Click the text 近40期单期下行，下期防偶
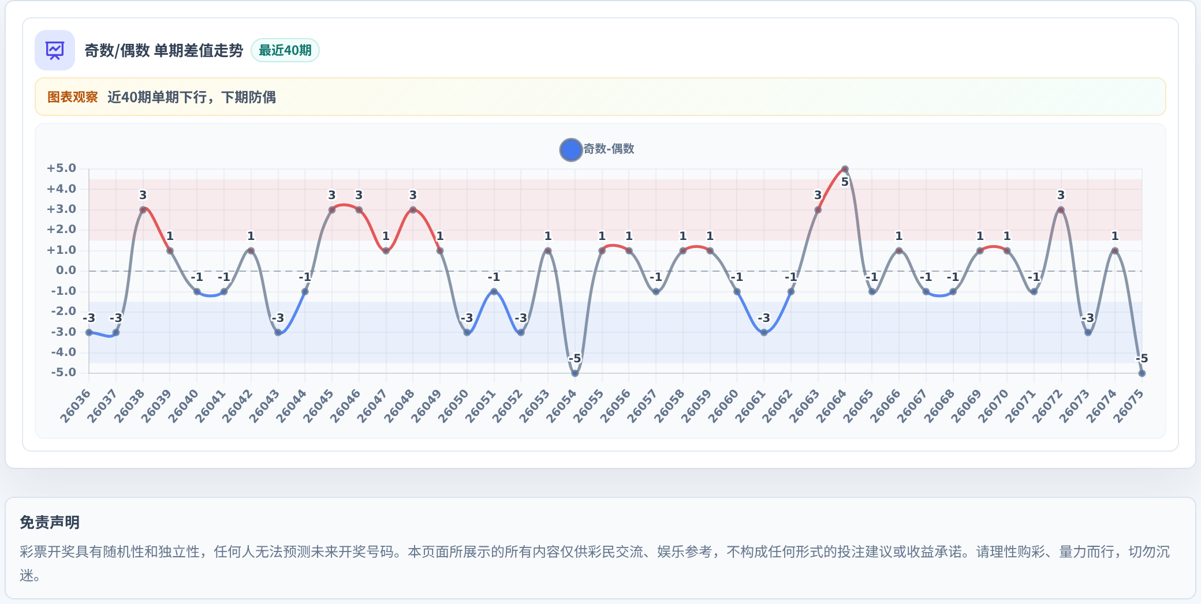This screenshot has width=1201, height=604. click(x=192, y=97)
